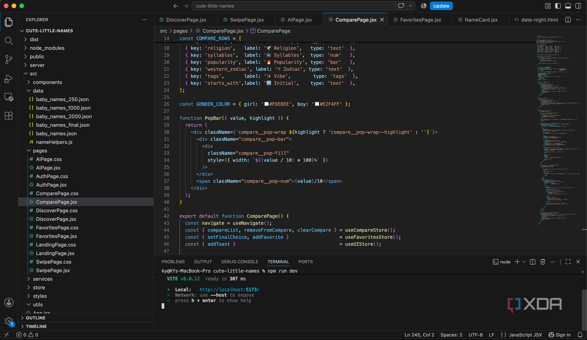Open the Search view icon
This screenshot has height=340, width=587.
point(8,41)
